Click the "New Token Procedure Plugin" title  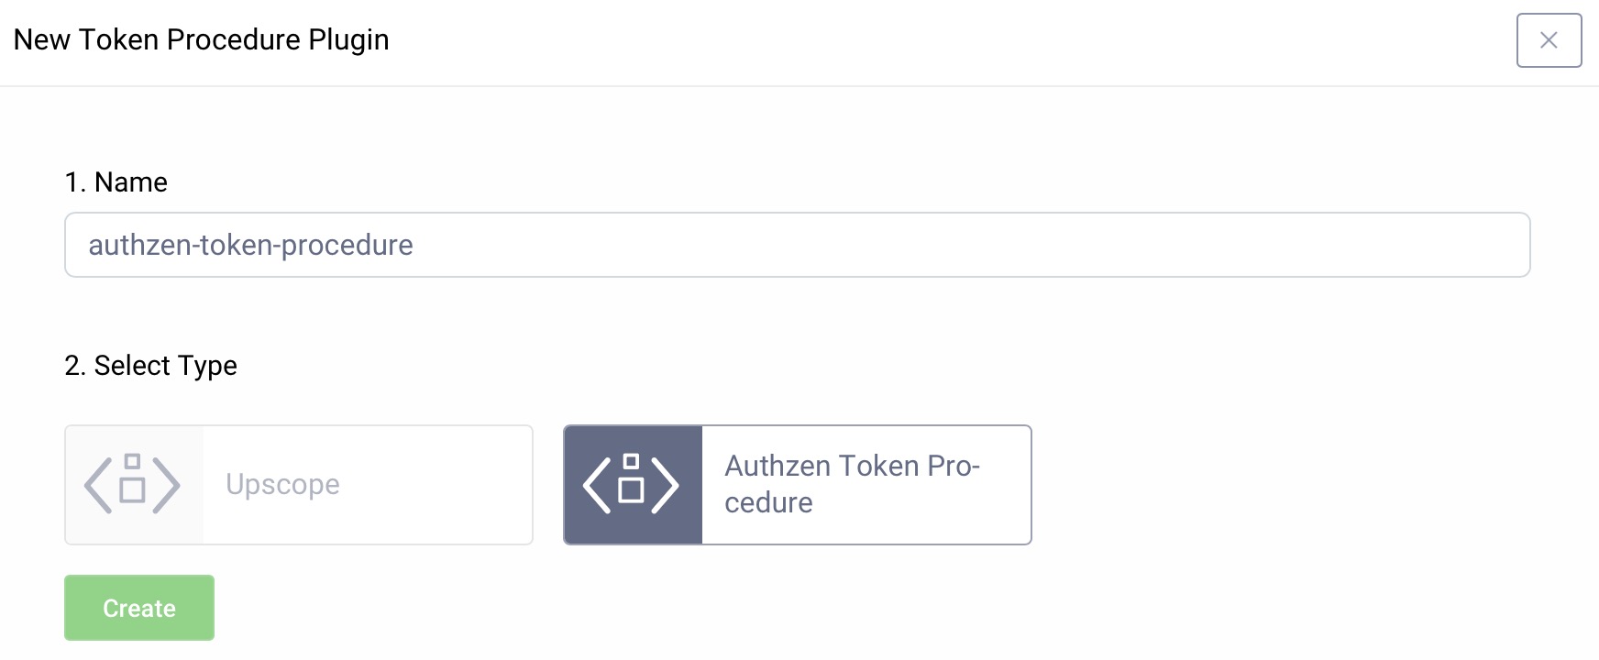pos(202,39)
